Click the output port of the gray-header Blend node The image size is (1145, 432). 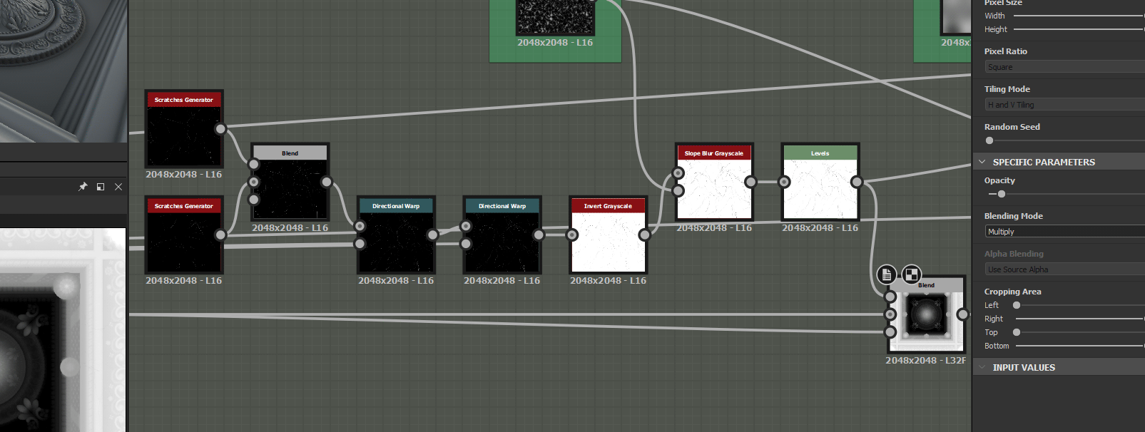point(326,182)
